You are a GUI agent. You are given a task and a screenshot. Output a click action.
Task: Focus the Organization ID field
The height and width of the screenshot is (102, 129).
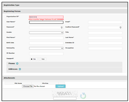(46, 17)
